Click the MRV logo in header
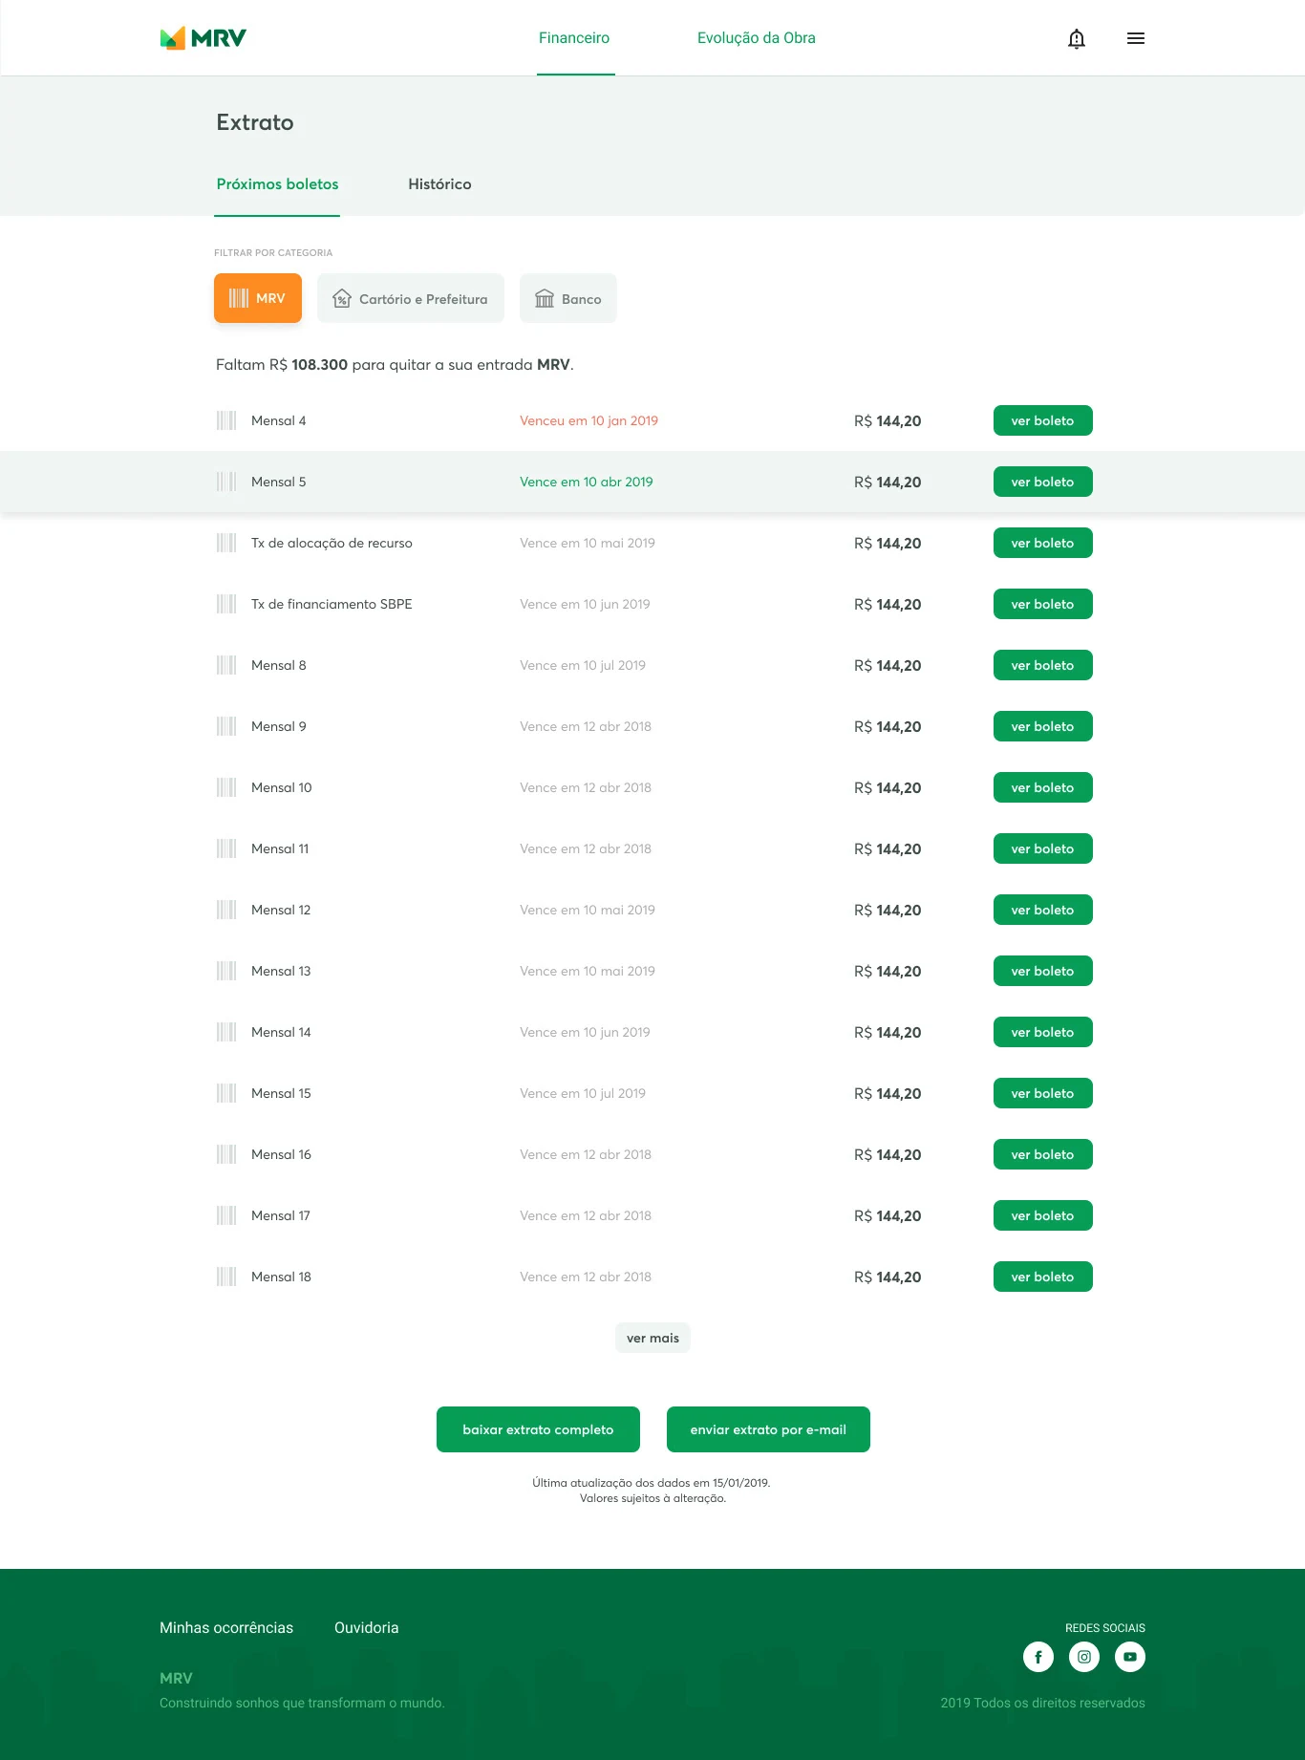 (x=203, y=38)
